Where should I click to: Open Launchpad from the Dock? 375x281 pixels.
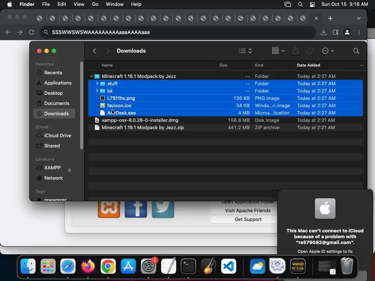pos(48,266)
